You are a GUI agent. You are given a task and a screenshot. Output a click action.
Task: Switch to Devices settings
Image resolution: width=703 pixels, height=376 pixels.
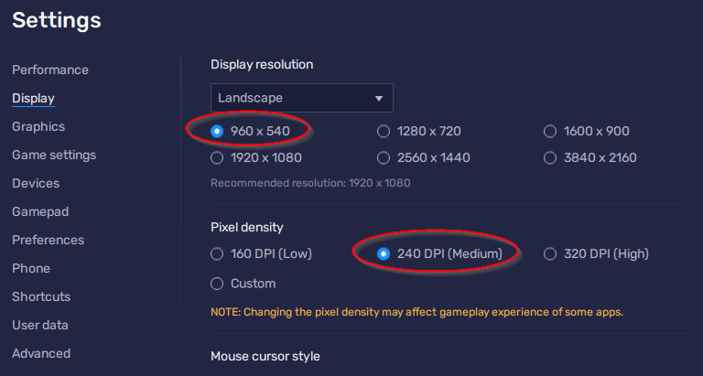(36, 183)
